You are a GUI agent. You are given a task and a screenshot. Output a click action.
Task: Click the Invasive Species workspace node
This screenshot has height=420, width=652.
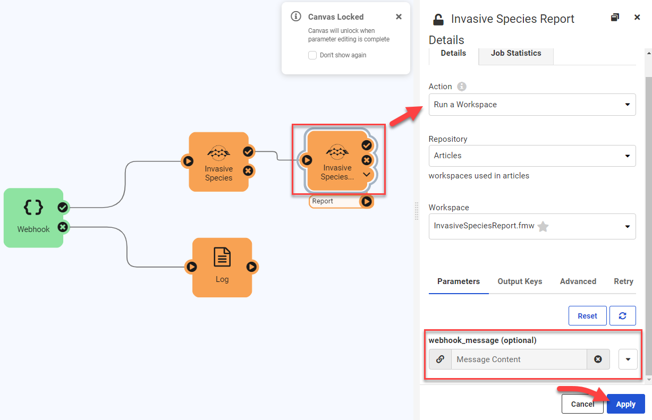(218, 161)
